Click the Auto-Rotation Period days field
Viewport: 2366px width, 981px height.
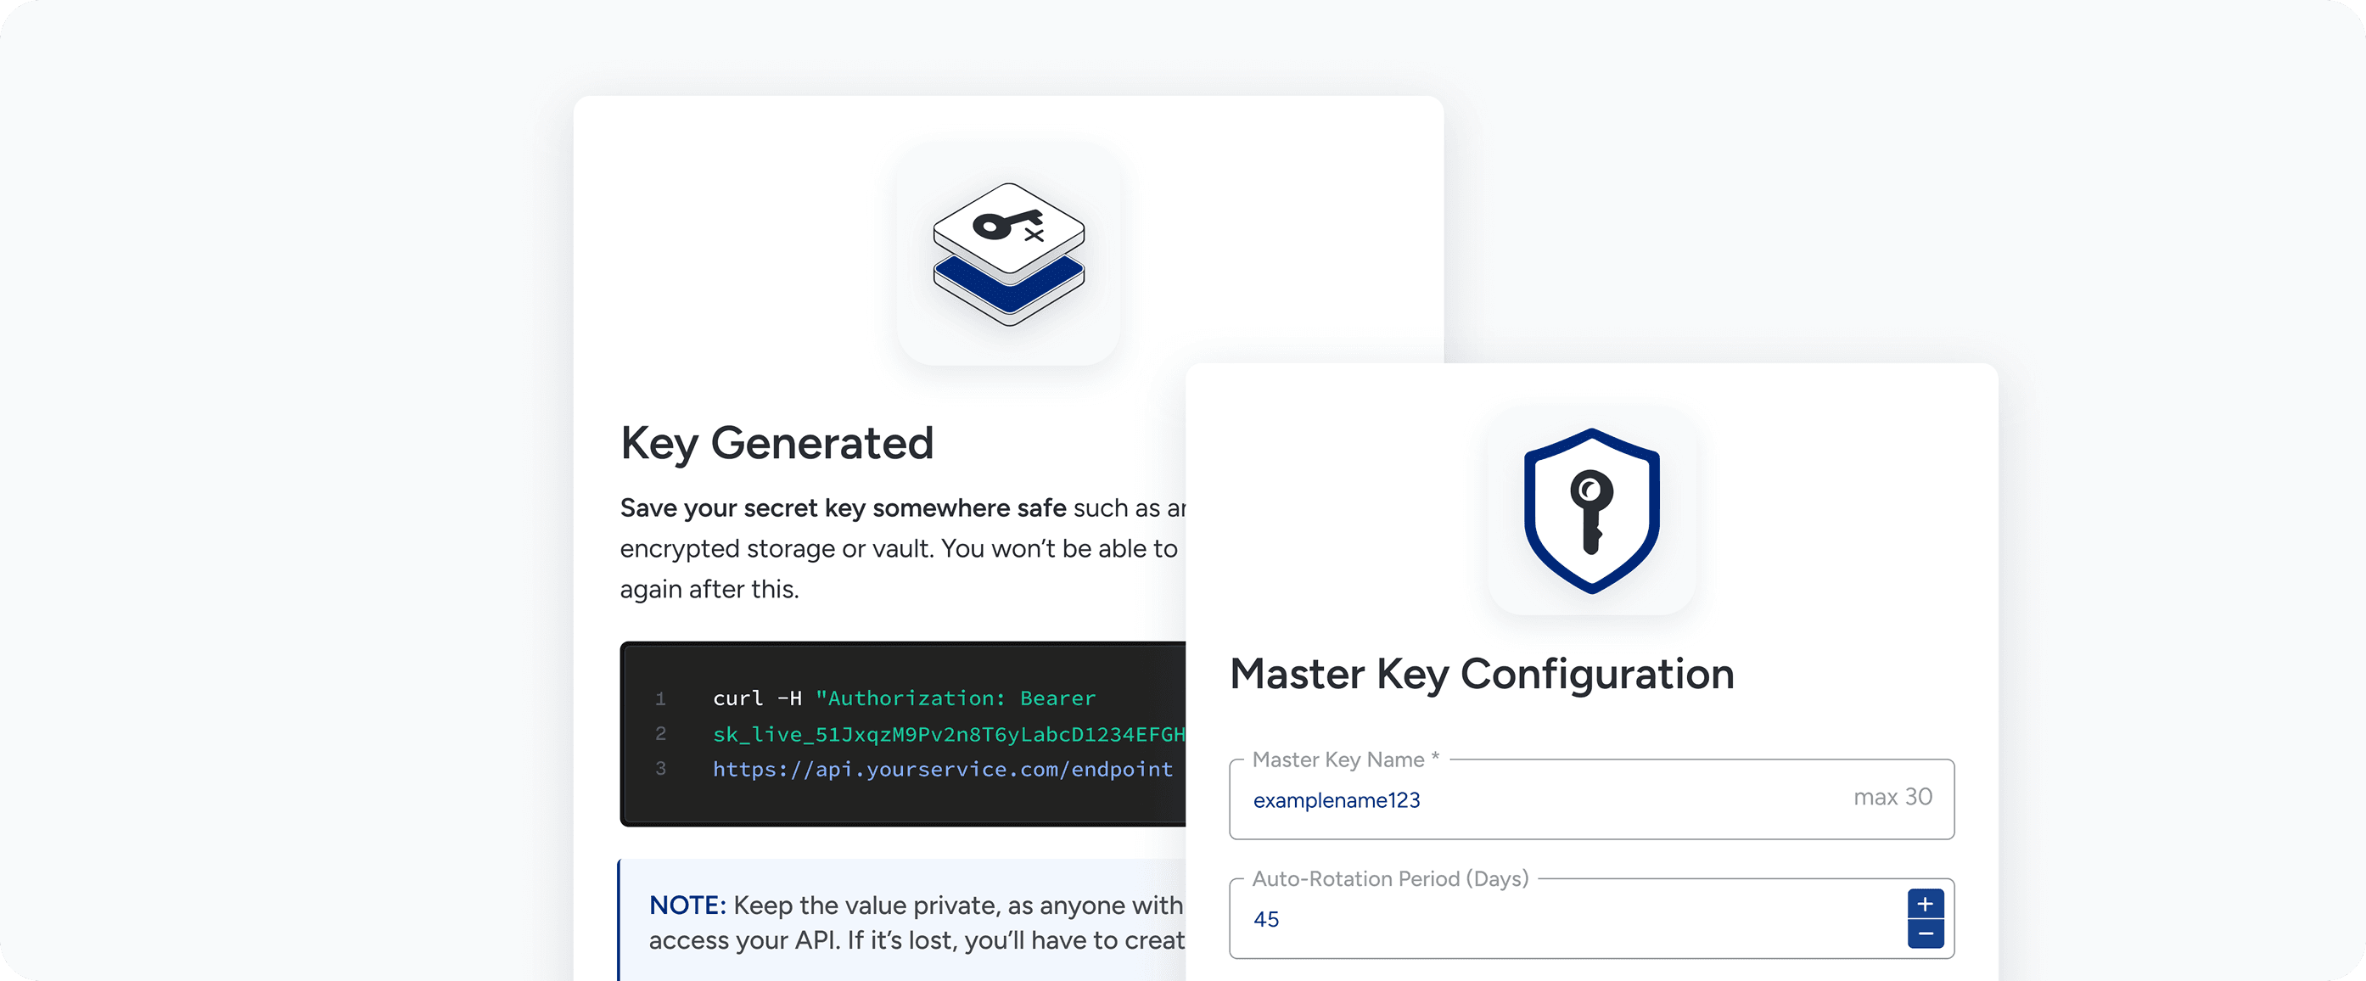[1561, 919]
